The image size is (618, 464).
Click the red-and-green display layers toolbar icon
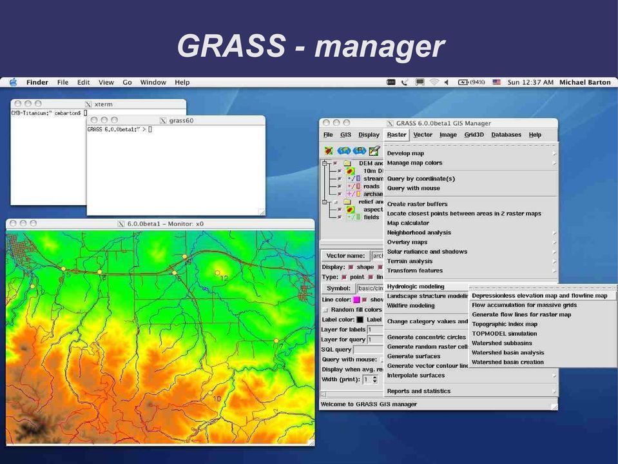click(328, 151)
